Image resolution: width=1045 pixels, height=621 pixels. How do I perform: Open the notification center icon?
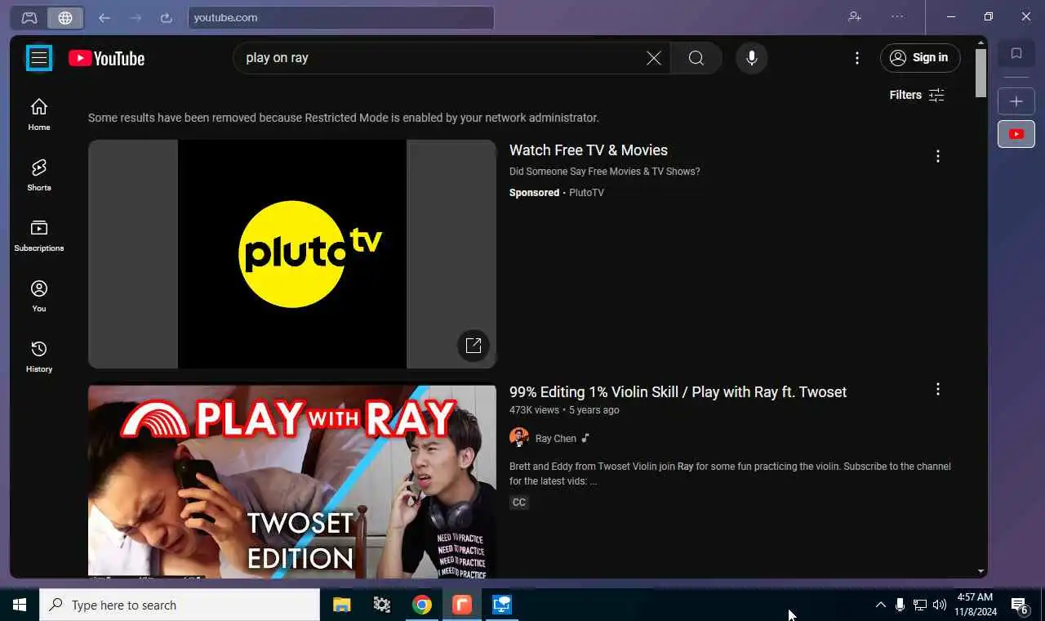pyautogui.click(x=1020, y=605)
